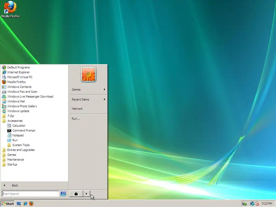276x207 pixels.
Task: Click the Default Programs icon
Action: [x=4, y=67]
